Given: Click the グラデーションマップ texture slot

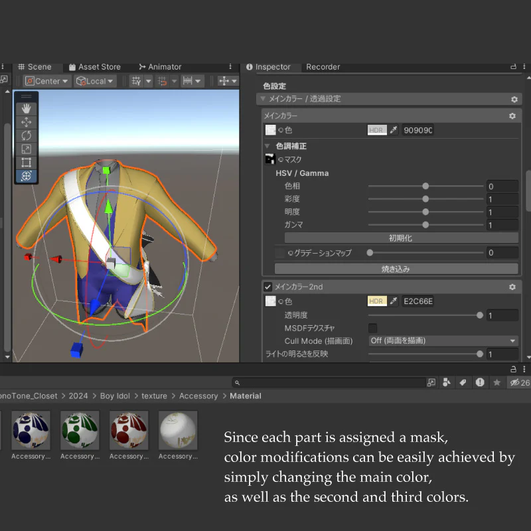Looking at the screenshot, I should (x=279, y=253).
